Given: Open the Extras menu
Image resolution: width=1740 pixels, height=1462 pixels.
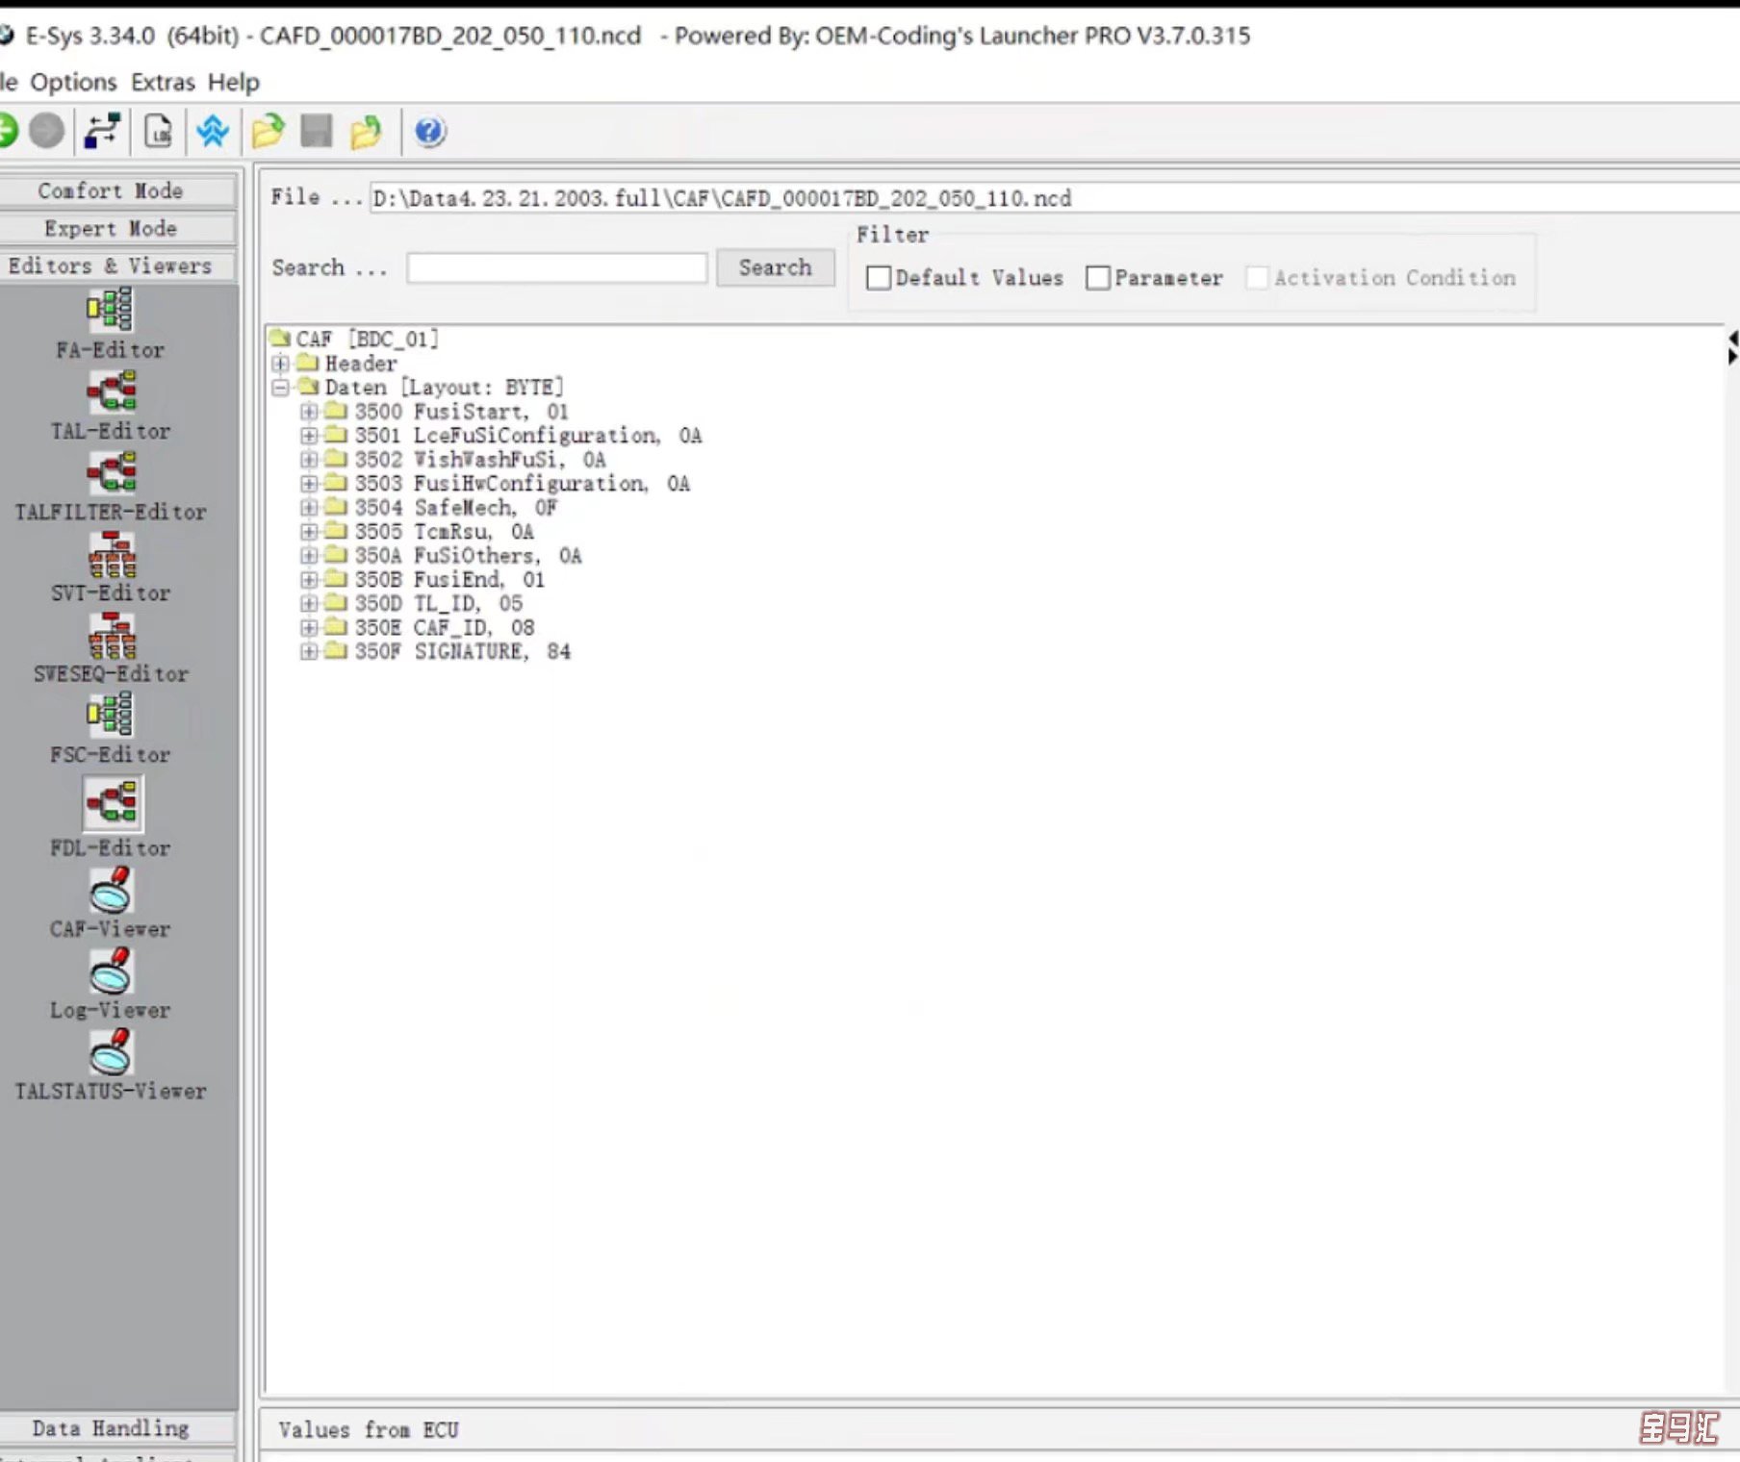Looking at the screenshot, I should click(x=163, y=82).
